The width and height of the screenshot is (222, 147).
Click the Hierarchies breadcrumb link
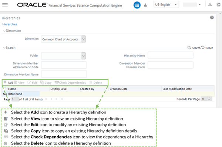click(x=10, y=24)
